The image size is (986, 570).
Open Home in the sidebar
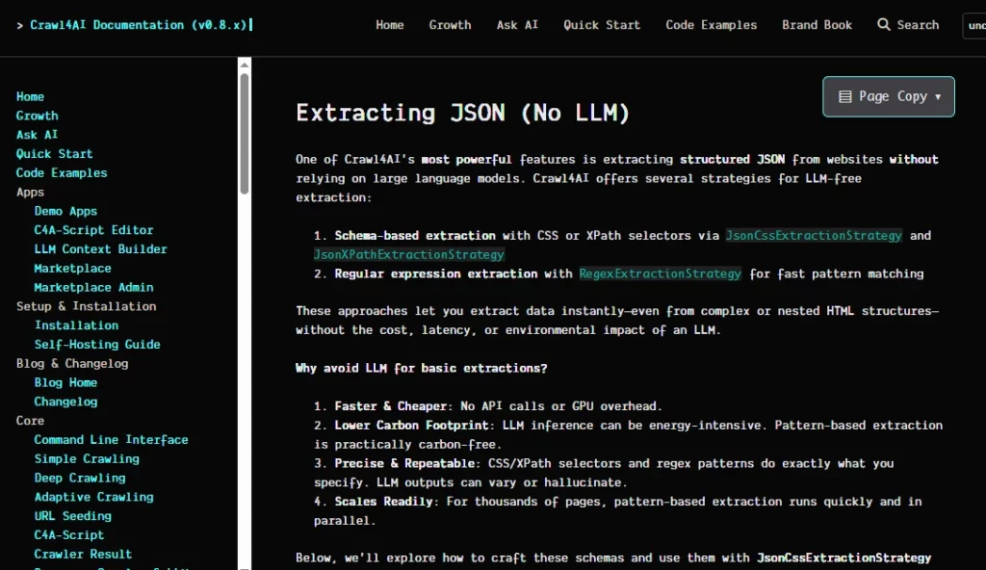[x=30, y=96]
